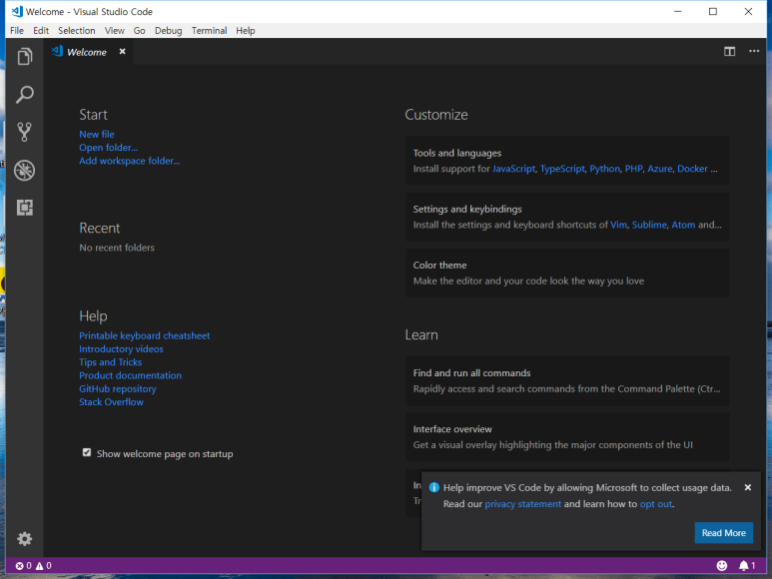Install Vim keybindings link

click(619, 225)
